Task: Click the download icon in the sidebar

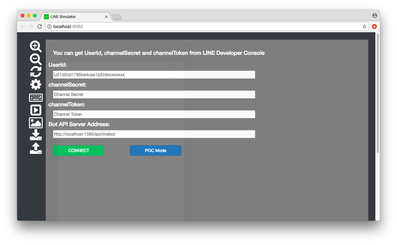Action: pyautogui.click(x=35, y=135)
